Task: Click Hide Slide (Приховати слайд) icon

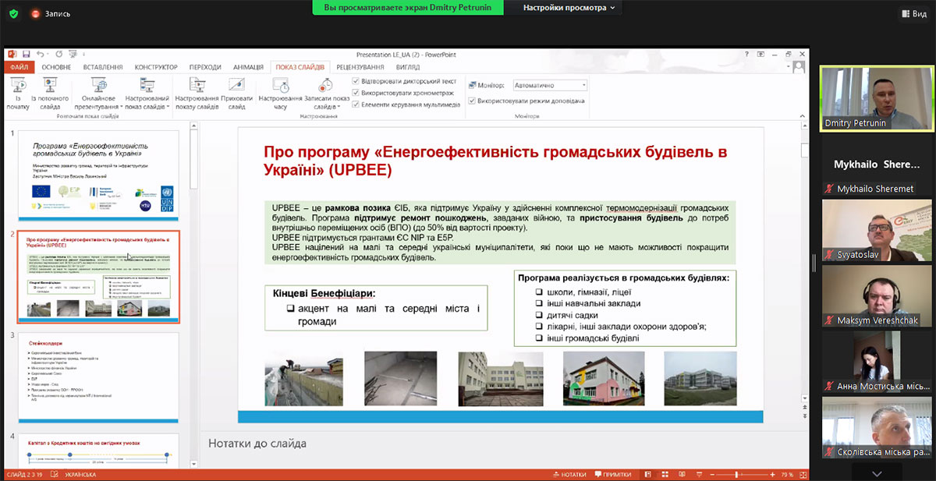Action: coord(236,84)
